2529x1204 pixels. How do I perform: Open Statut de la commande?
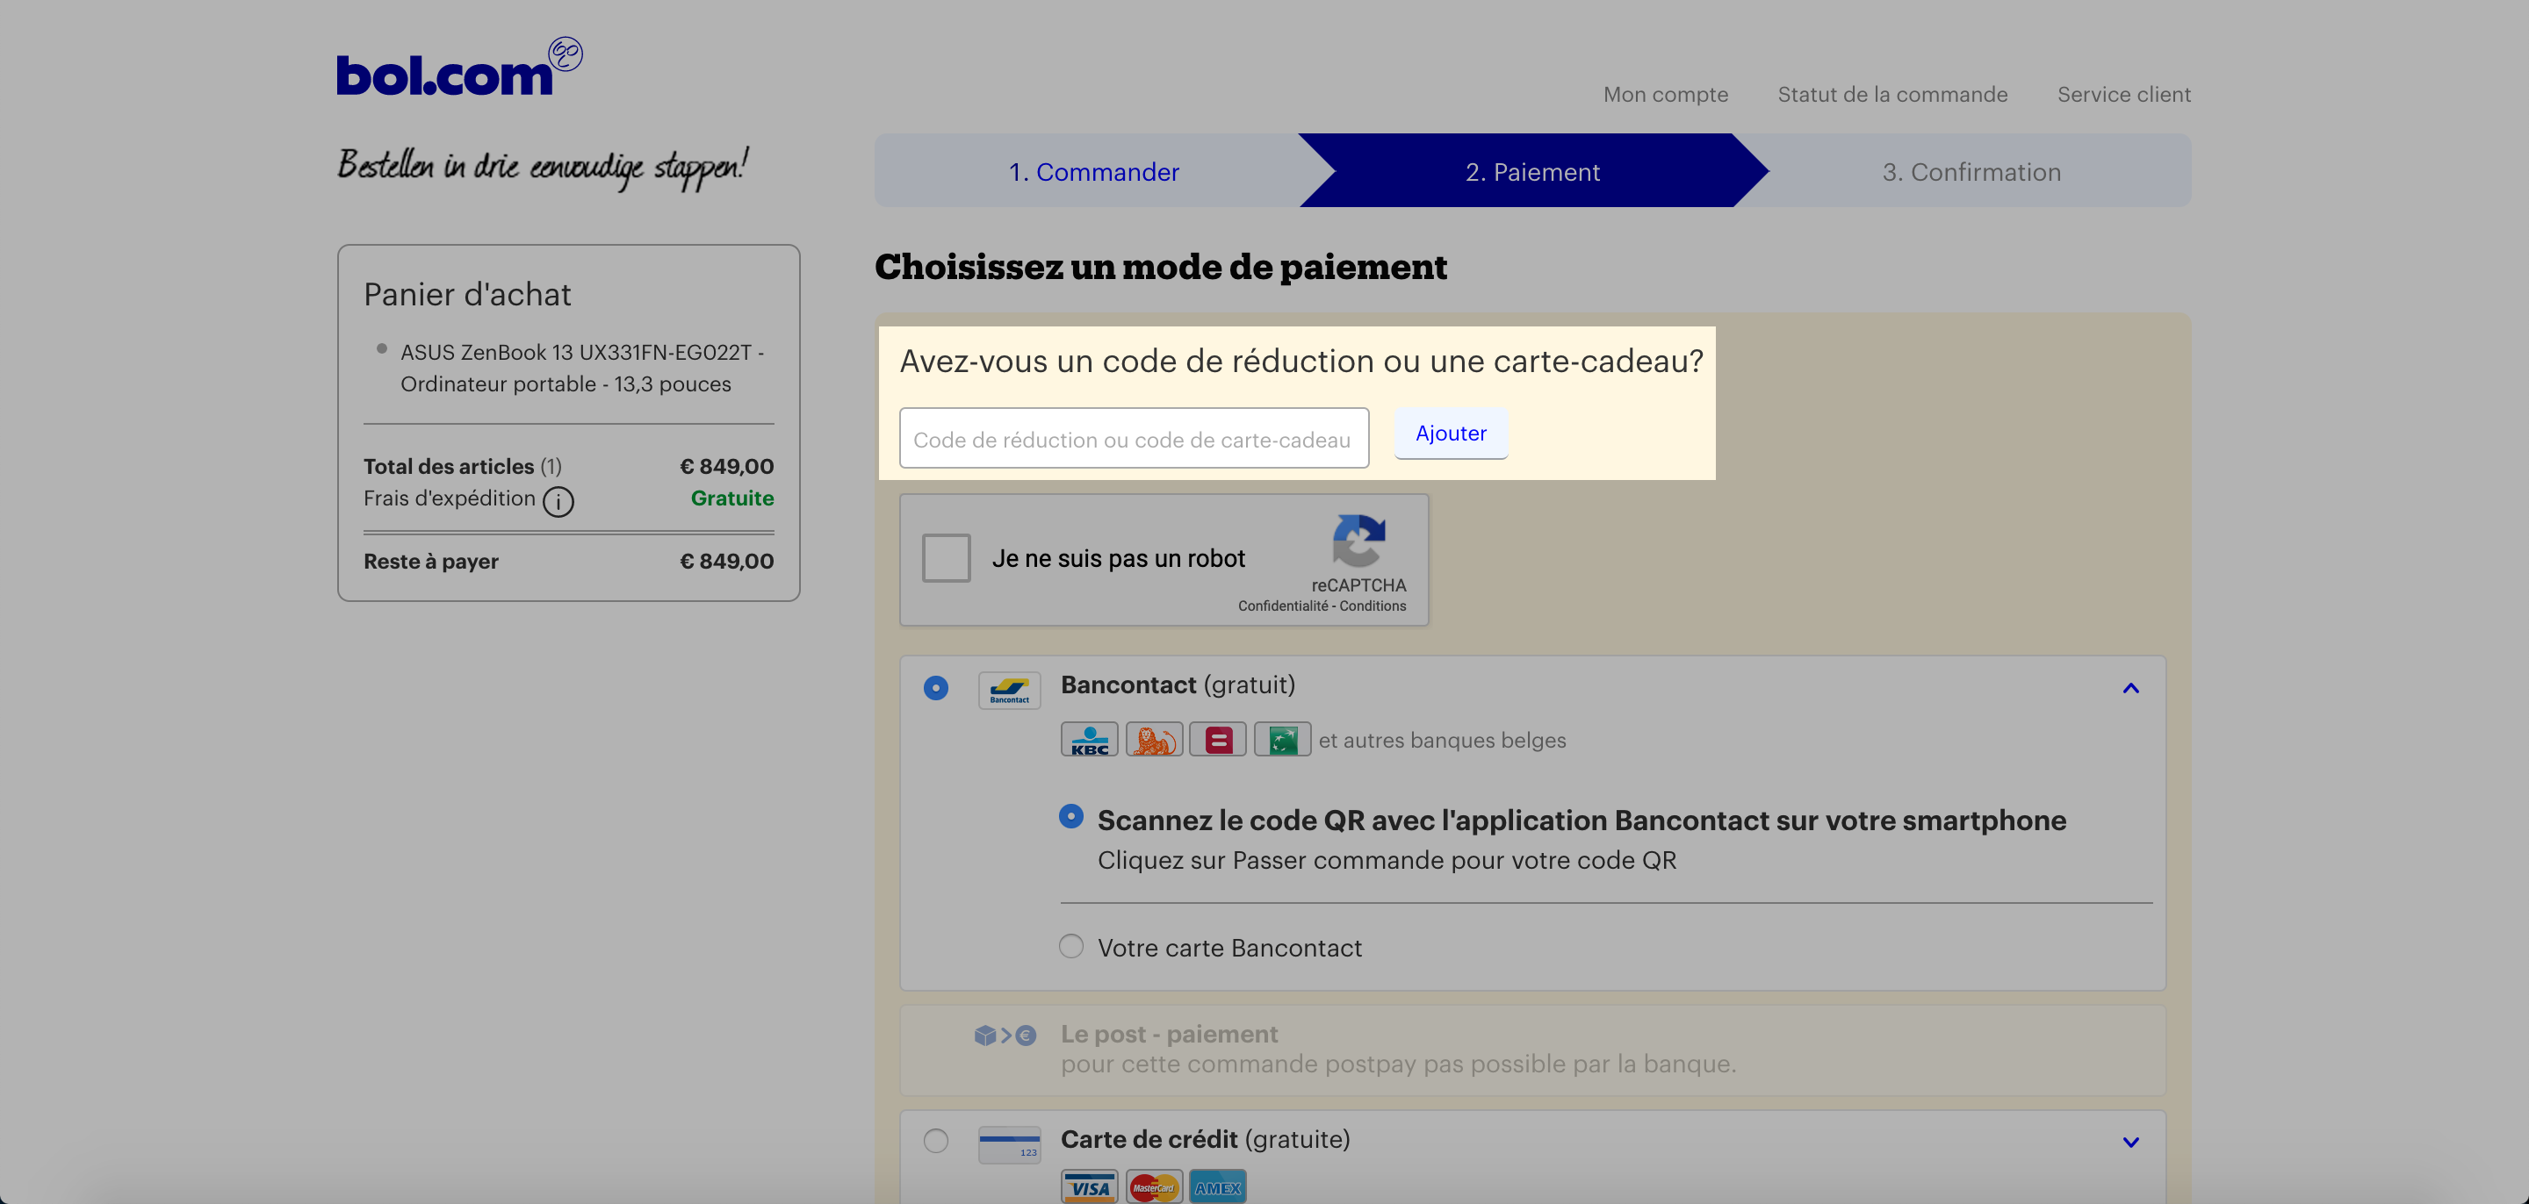(1891, 94)
